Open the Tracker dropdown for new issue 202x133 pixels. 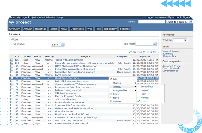tap(180, 40)
